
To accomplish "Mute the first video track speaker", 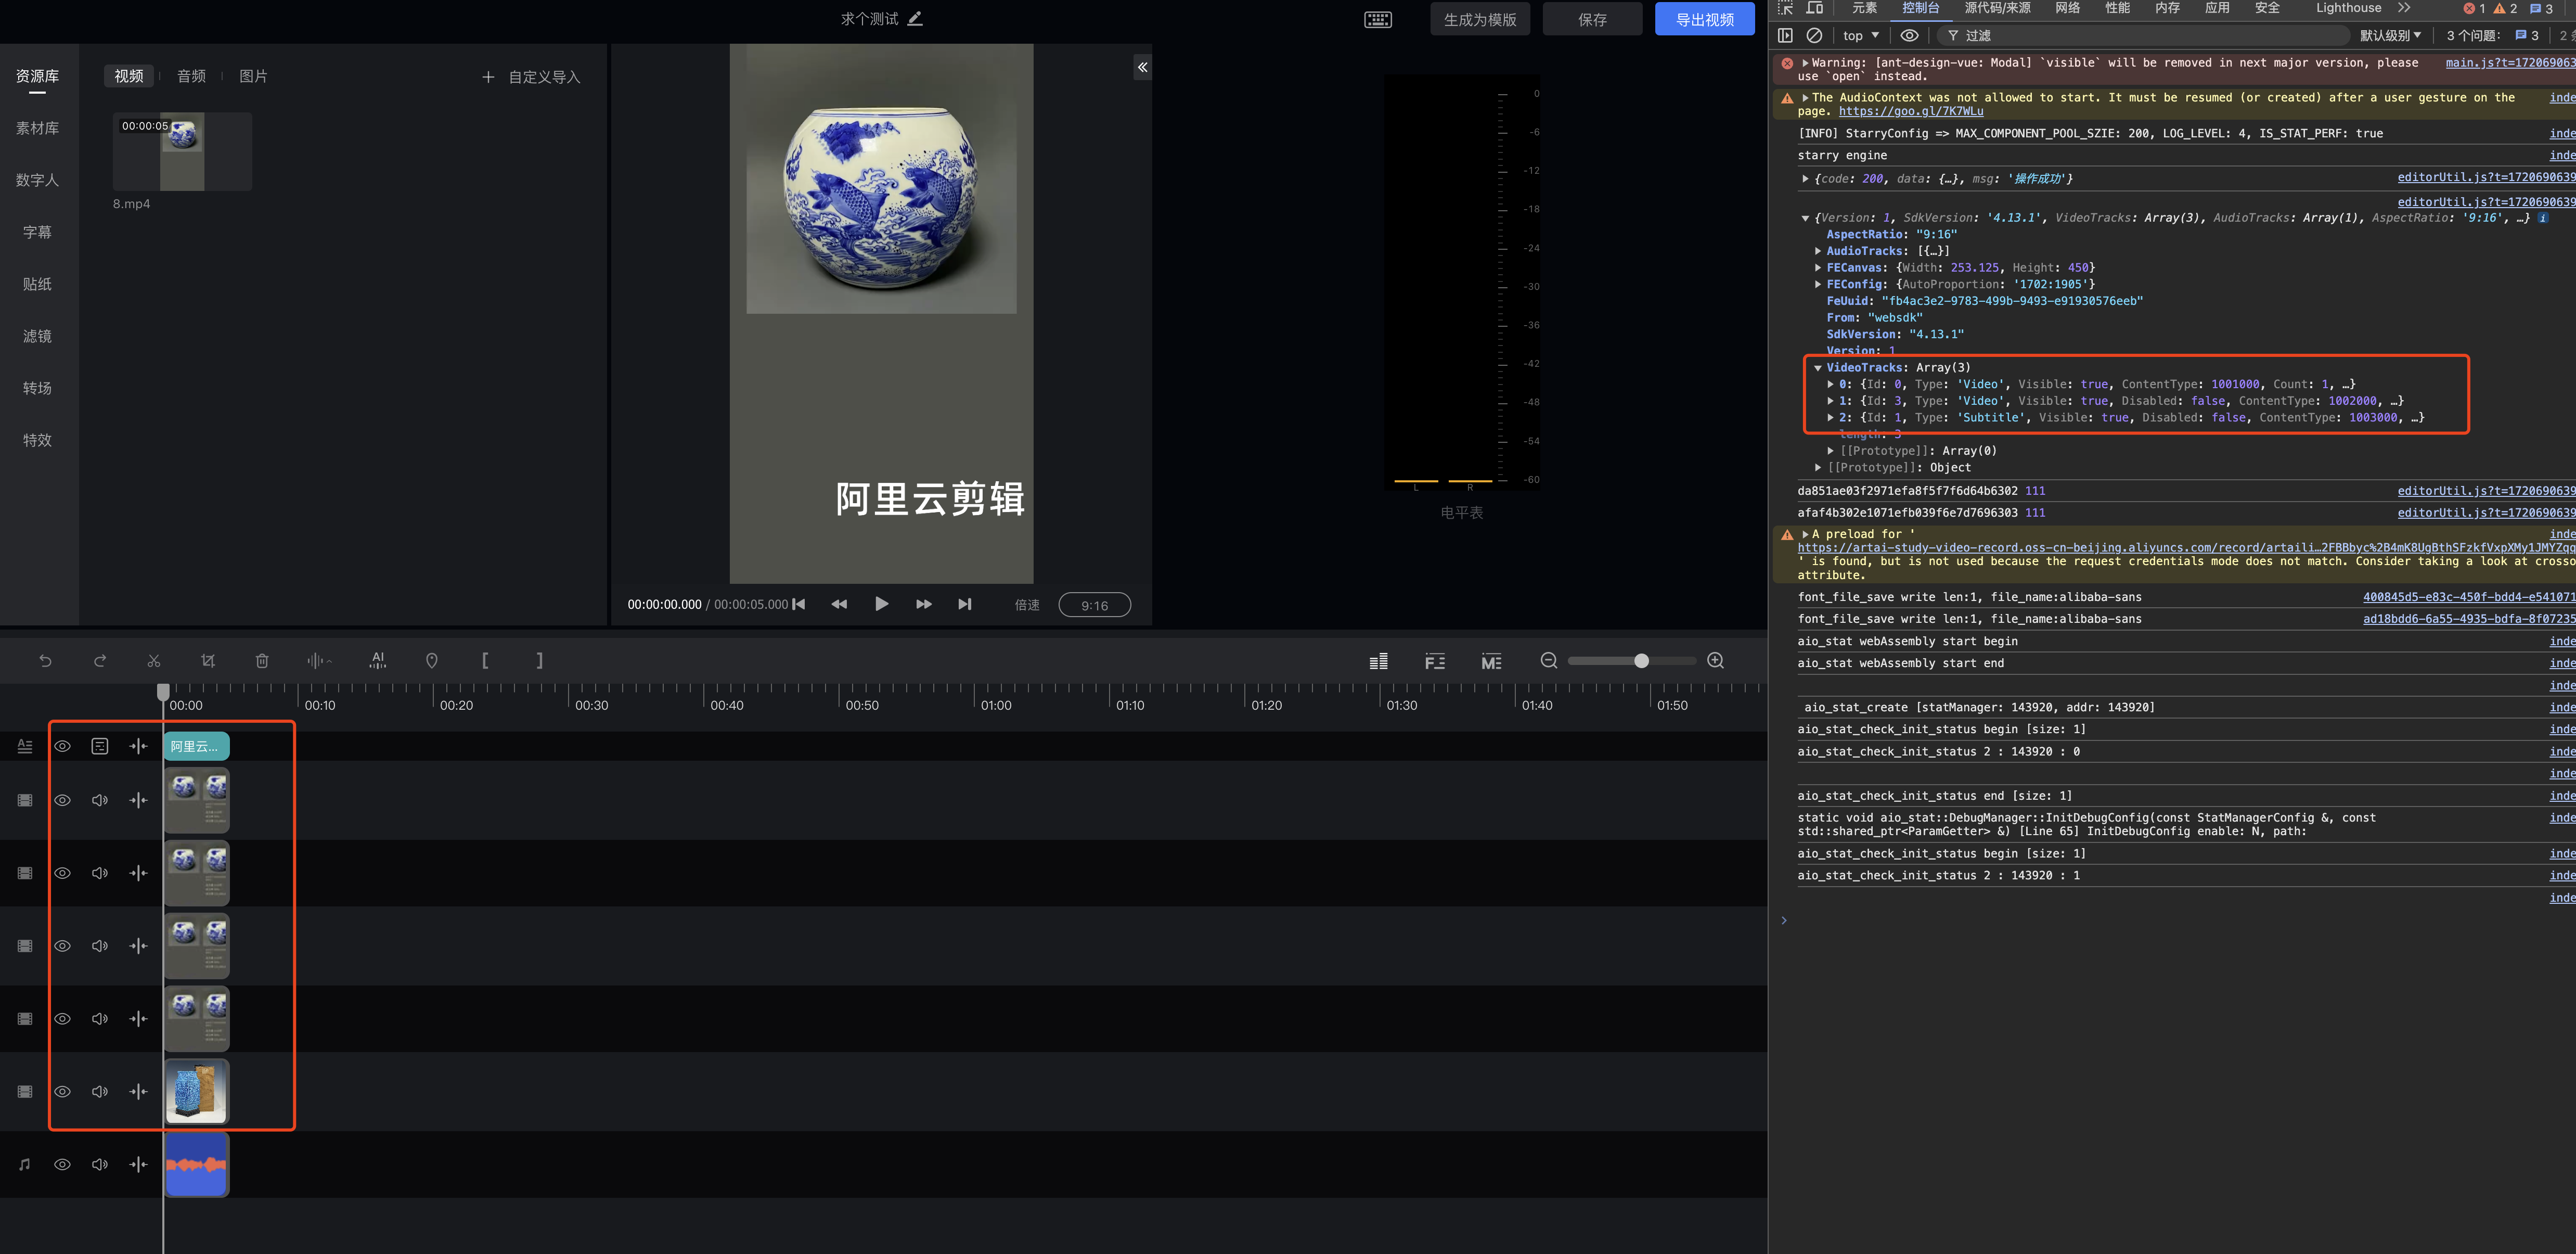I will pos(100,800).
